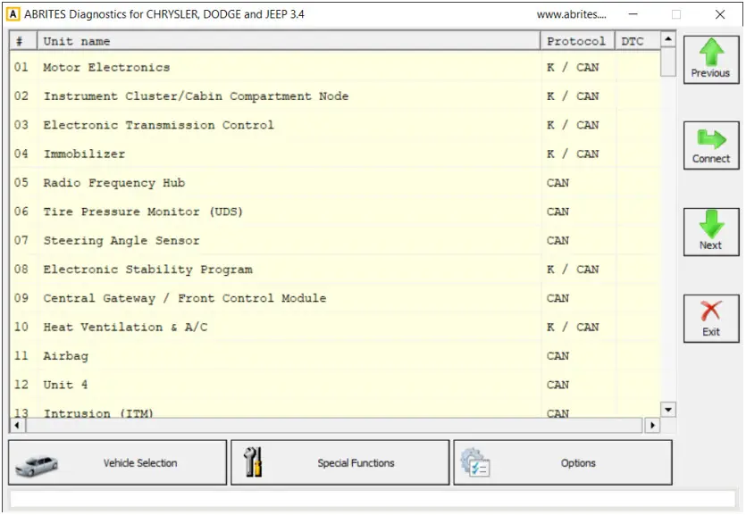Click the status field at window bottom

point(373,499)
